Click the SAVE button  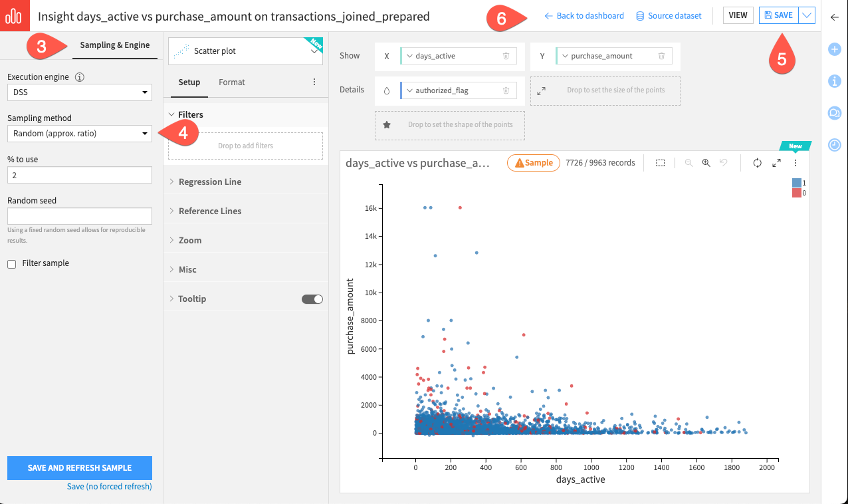[778, 15]
